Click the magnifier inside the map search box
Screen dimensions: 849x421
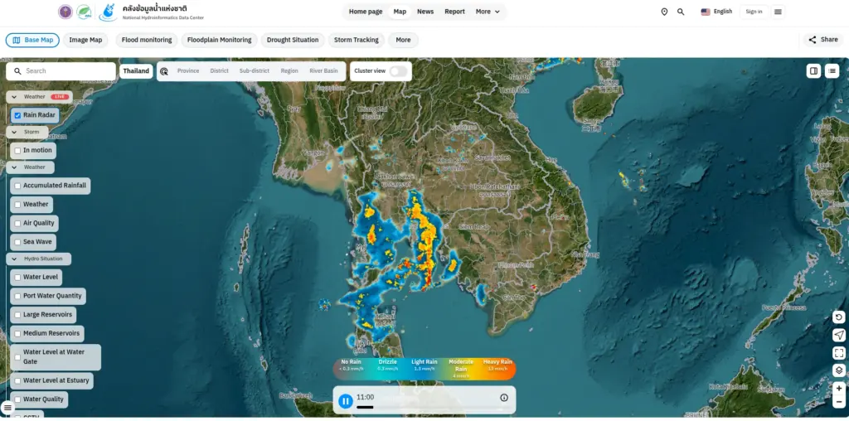point(18,71)
